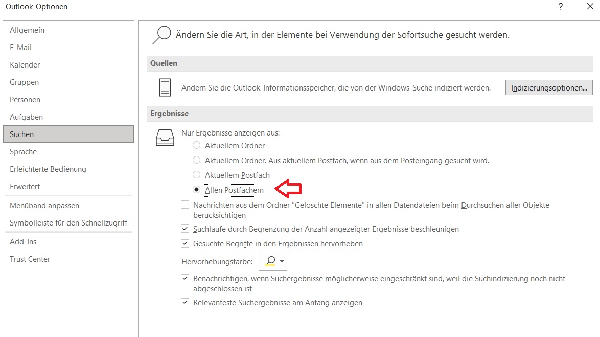
Task: Toggle 'Benachrichtigen, wenn Suchergebnisse' checkbox
Action: click(x=185, y=278)
